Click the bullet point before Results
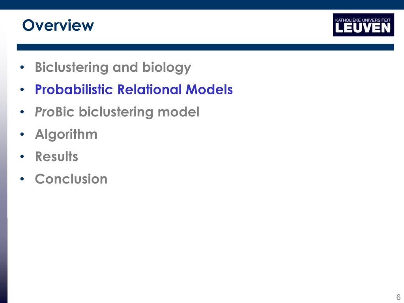 coord(22,157)
